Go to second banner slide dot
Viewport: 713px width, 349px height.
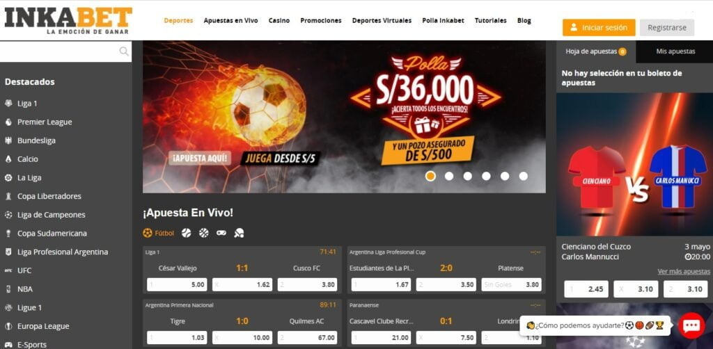tap(449, 176)
